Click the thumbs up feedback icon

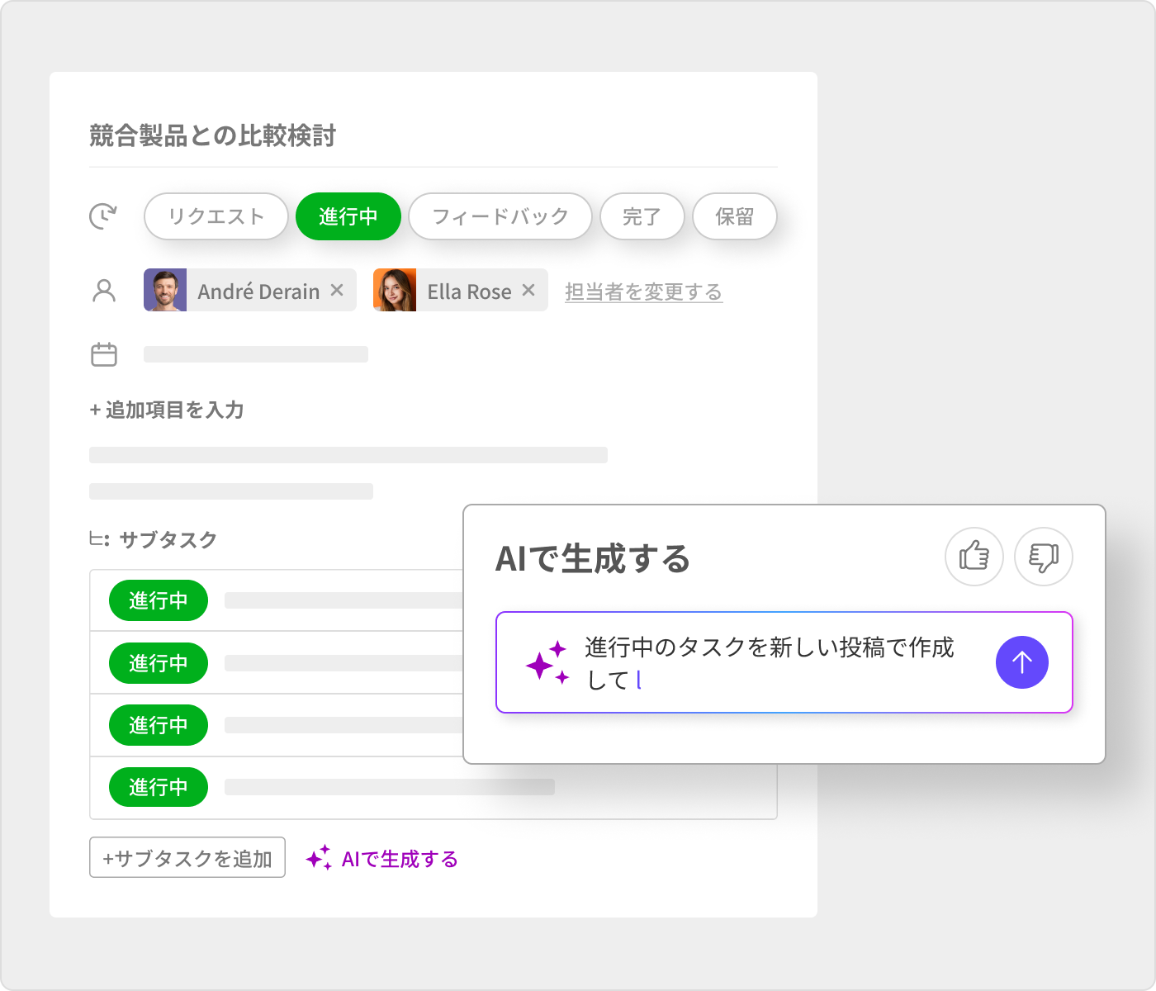974,557
